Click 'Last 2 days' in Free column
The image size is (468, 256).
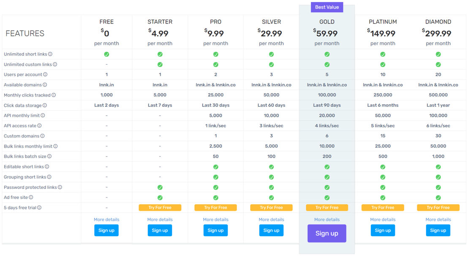[x=106, y=105]
